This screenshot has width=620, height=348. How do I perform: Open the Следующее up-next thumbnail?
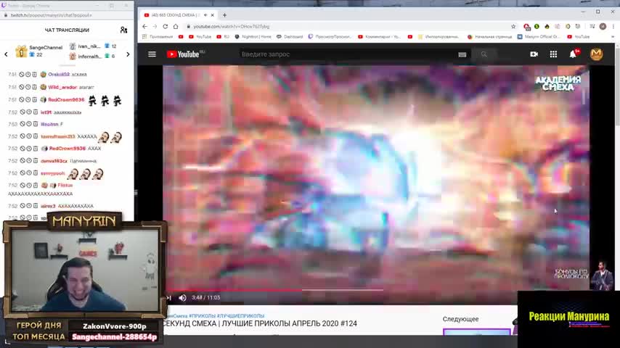pos(476,332)
